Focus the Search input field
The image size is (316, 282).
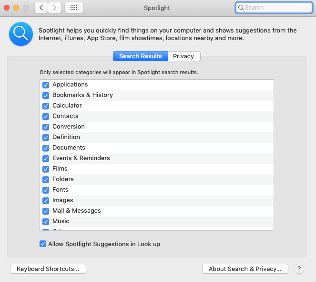(274, 8)
